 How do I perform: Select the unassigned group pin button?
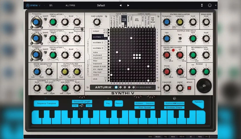tap(116, 87)
